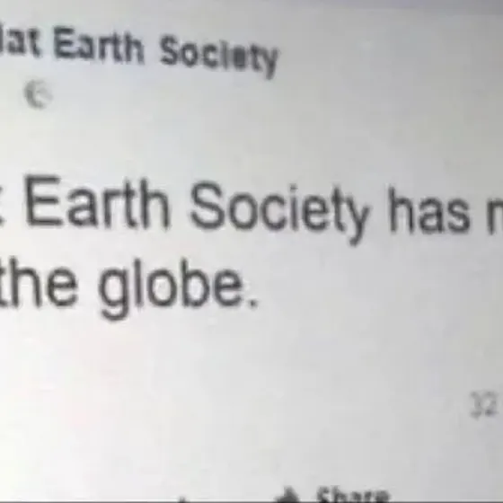The image size is (503, 503).
Task: Open the 32 comments count
Action: 484,404
